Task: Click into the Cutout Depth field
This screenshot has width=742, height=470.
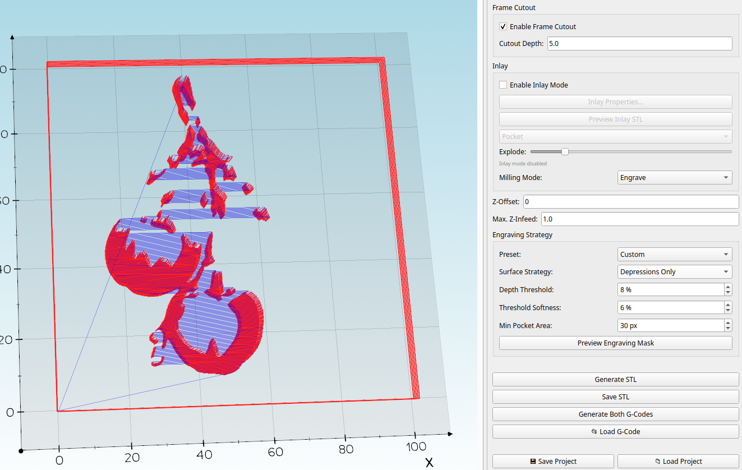Action: point(639,43)
